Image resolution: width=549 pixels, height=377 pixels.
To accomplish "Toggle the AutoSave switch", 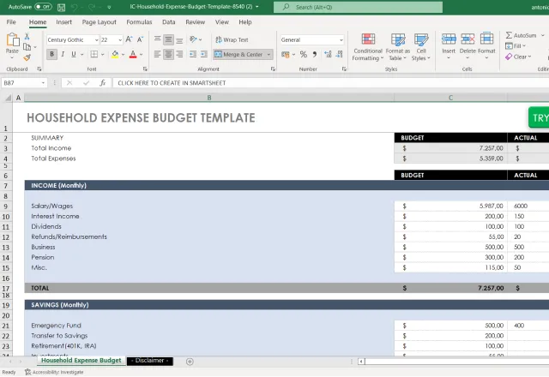I will [43, 7].
